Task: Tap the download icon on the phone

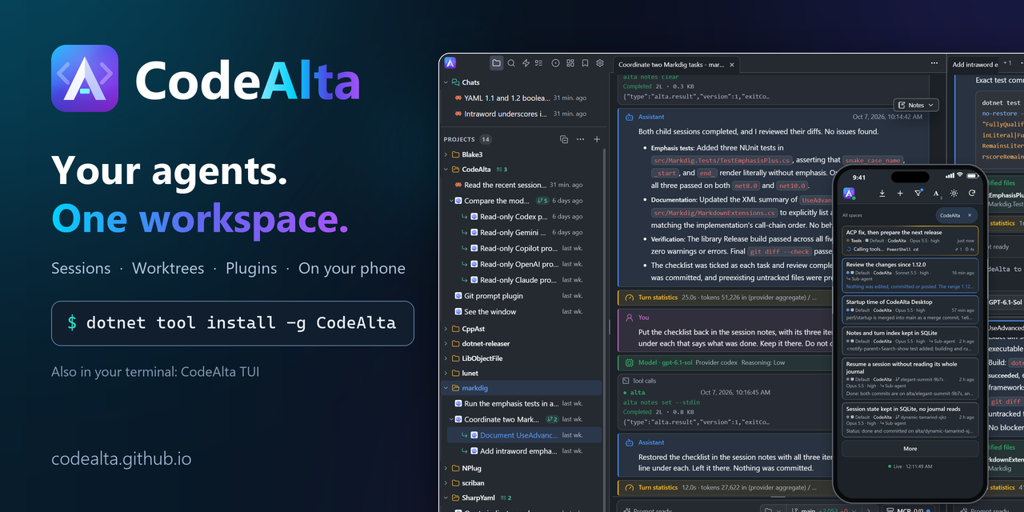Action: (x=882, y=193)
